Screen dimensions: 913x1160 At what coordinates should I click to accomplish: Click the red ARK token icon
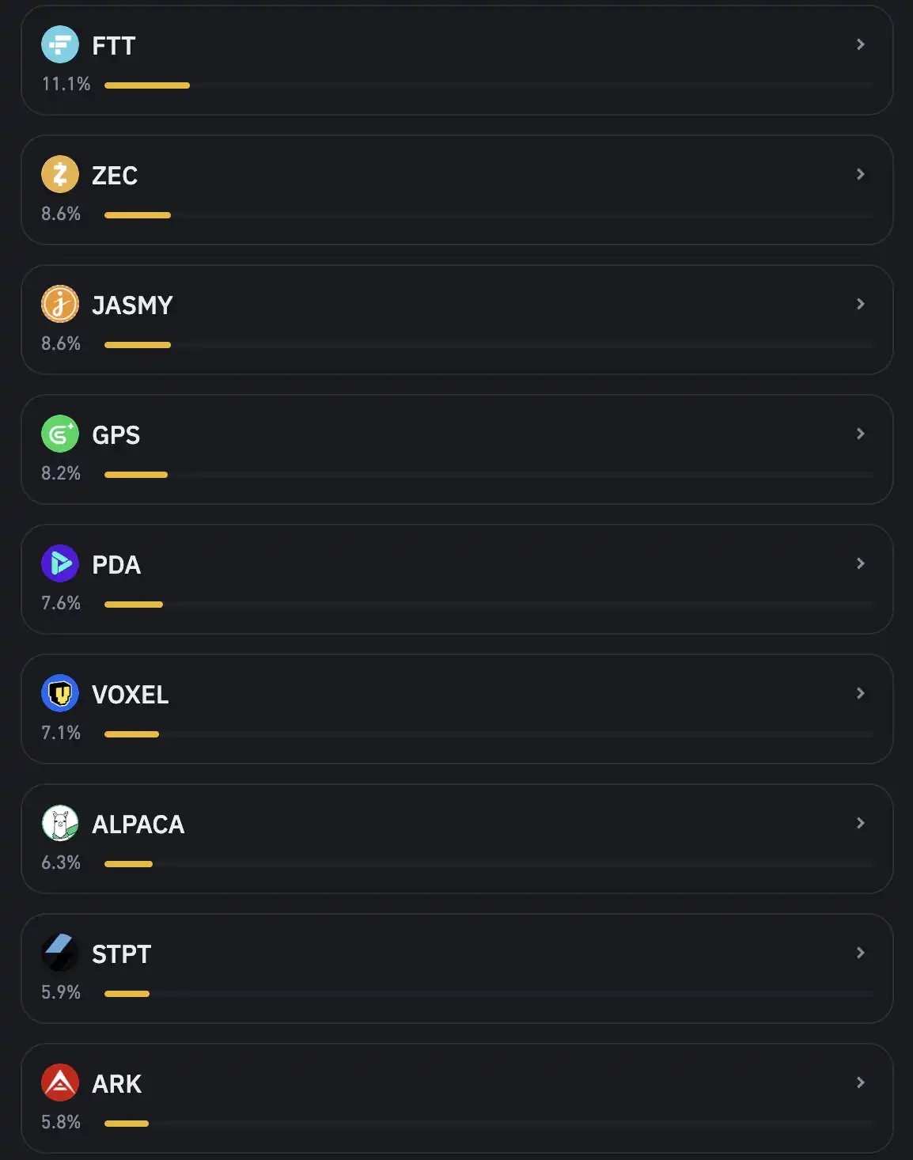(x=60, y=1083)
